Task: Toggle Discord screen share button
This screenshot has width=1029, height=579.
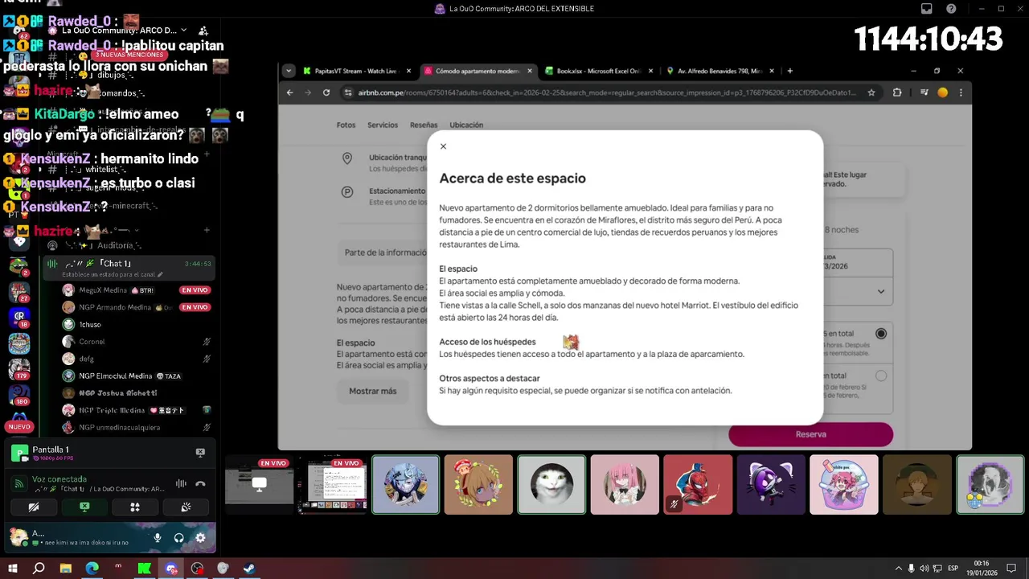Action: pos(84,507)
